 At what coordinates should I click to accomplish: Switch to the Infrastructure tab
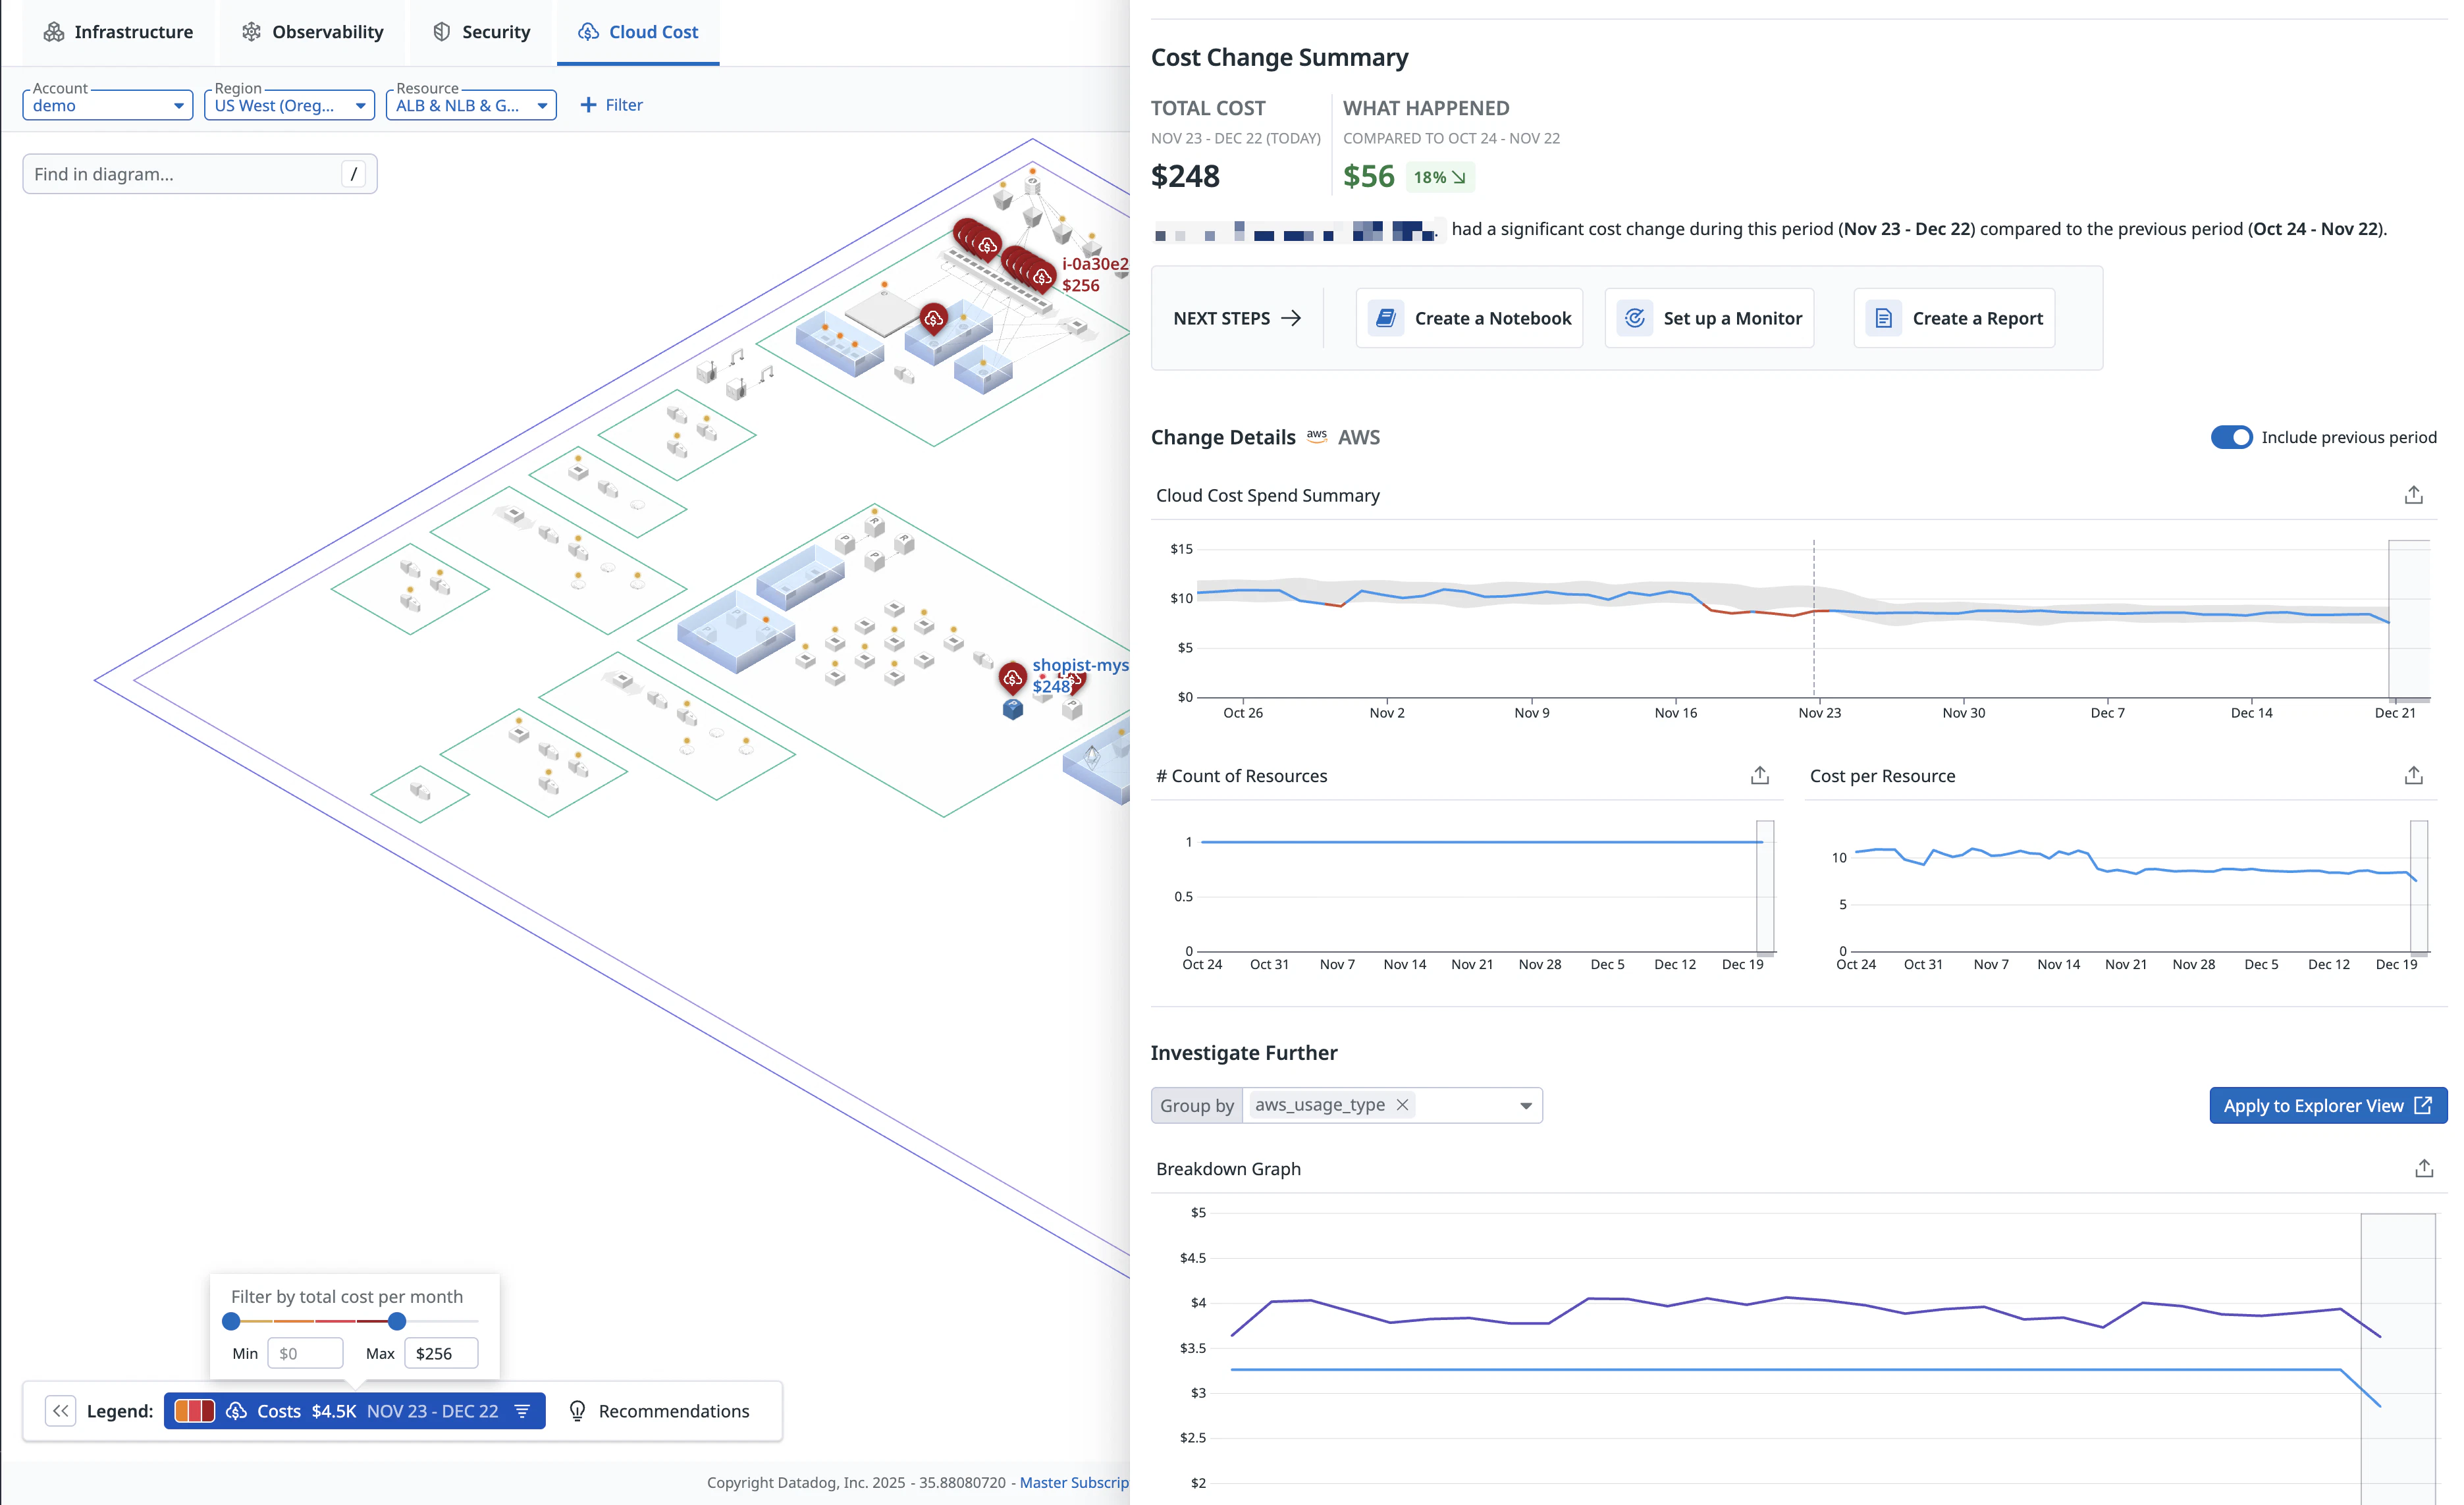click(118, 32)
